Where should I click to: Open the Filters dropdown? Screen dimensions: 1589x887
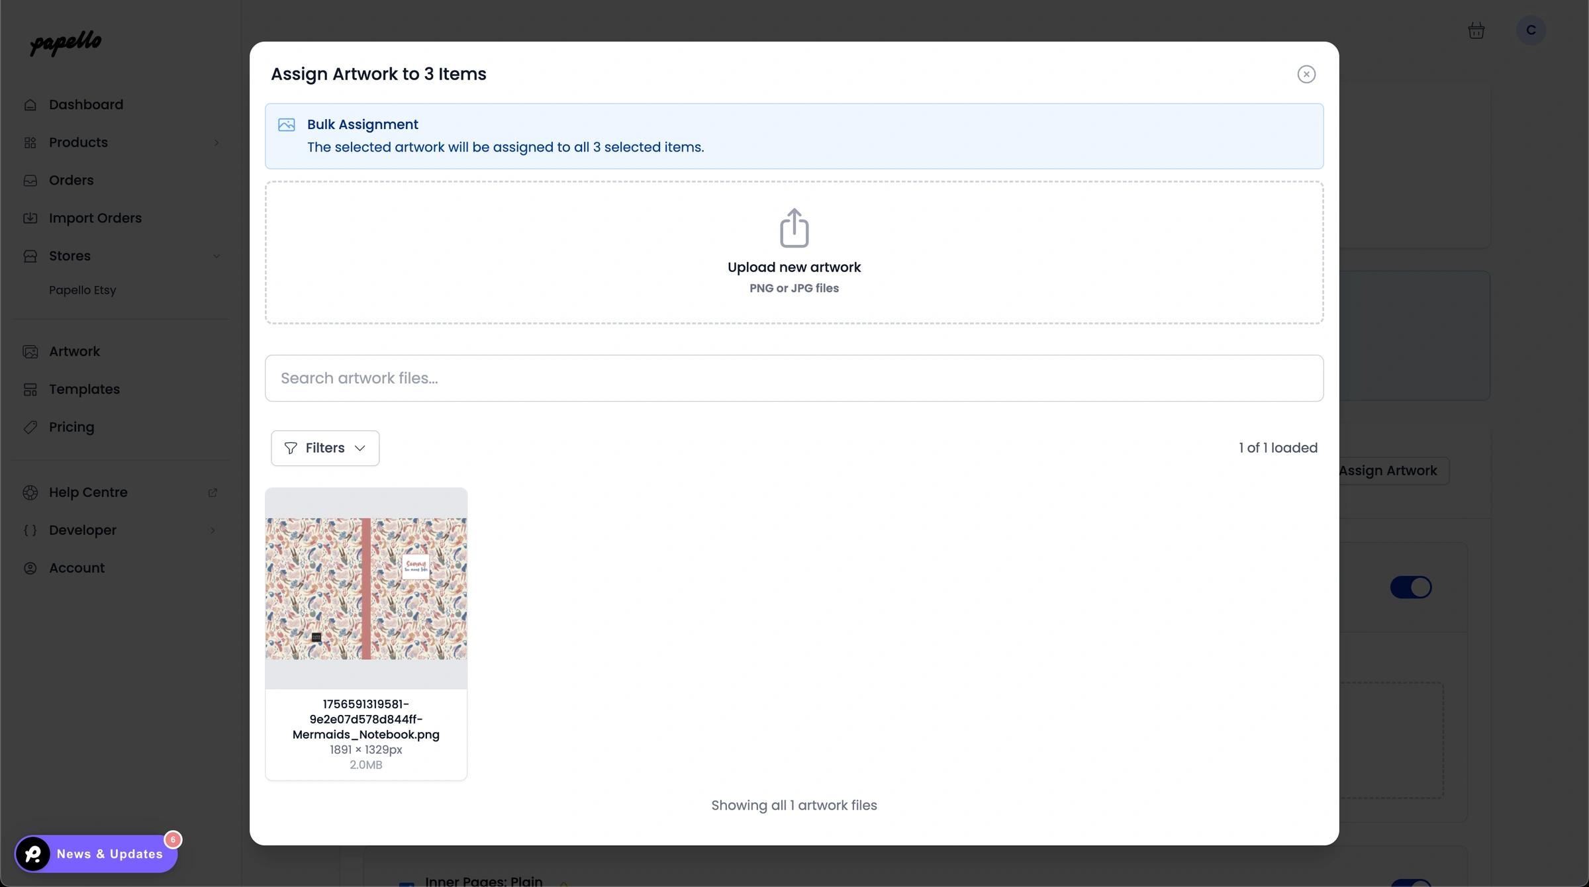tap(324, 447)
